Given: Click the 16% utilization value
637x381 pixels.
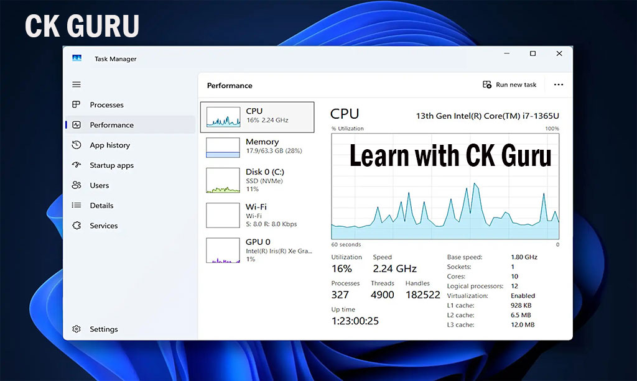Looking at the screenshot, I should coord(342,269).
